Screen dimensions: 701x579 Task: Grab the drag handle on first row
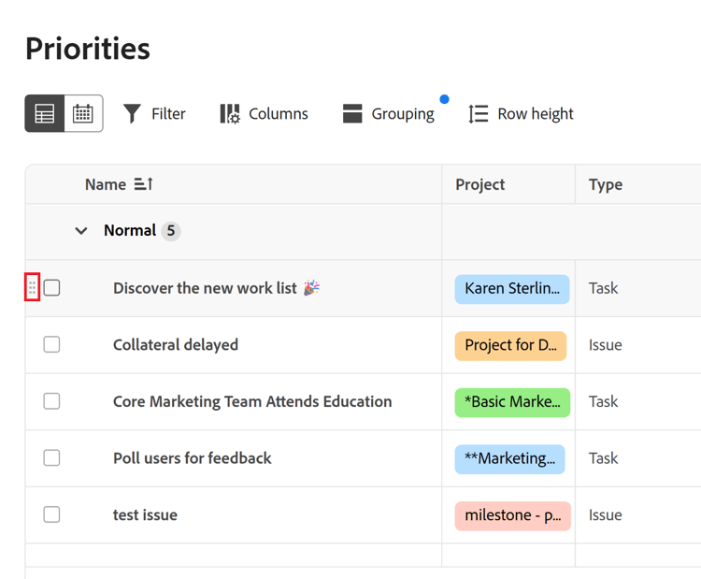point(33,288)
